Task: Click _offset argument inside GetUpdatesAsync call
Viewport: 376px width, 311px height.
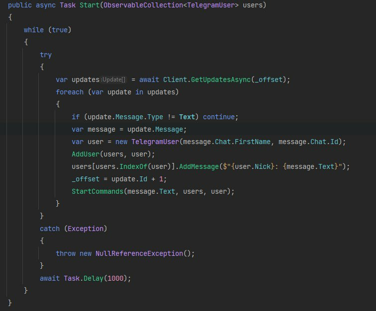Action: pos(269,79)
